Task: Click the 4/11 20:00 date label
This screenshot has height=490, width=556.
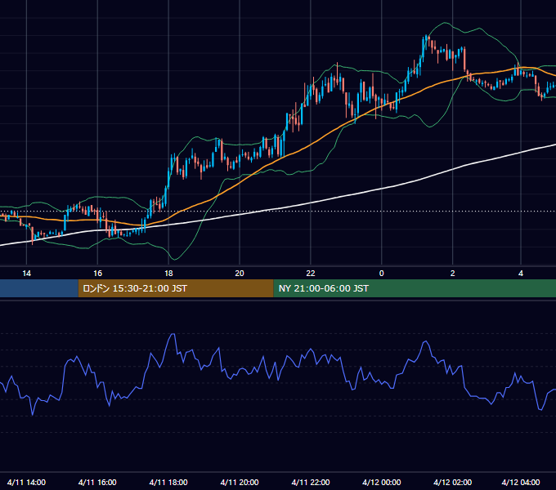Action: click(240, 482)
